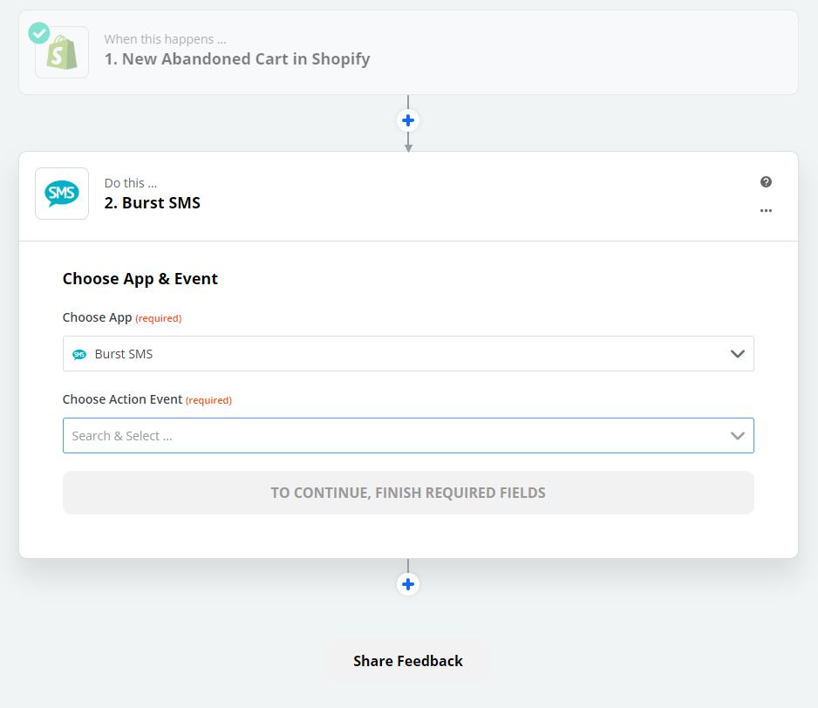818x708 pixels.
Task: Expand the Choose Action Event chevron
Action: click(737, 436)
